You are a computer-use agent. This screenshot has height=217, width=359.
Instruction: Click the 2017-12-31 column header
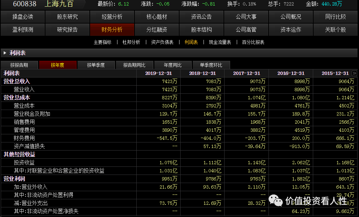pos(247,73)
